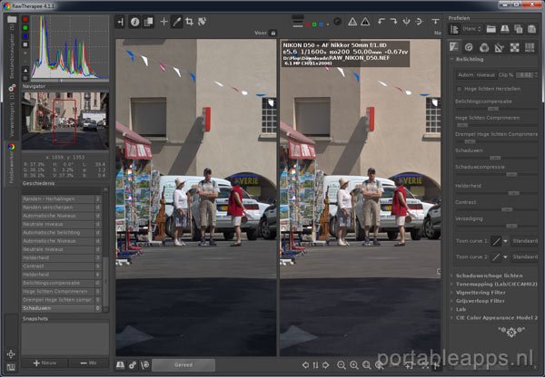Viewport: 545px width, 377px height.
Task: Click Wis snapshot button
Action: coord(88,362)
